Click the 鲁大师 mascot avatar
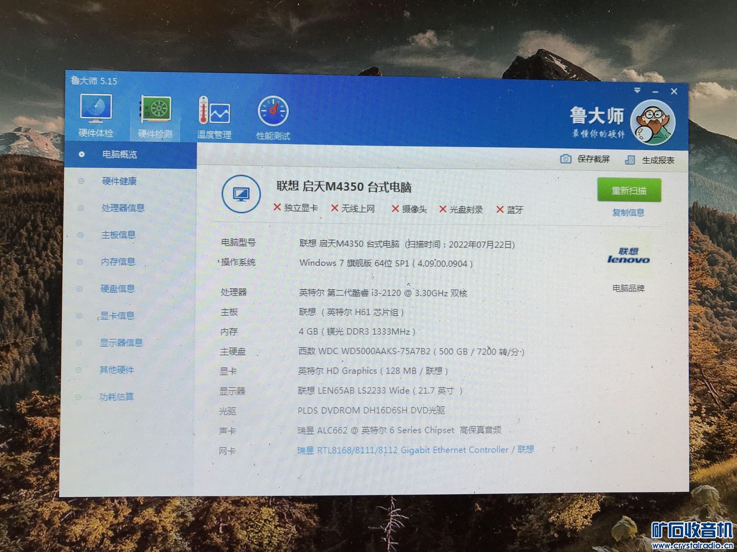This screenshot has height=552, width=737. (x=653, y=123)
